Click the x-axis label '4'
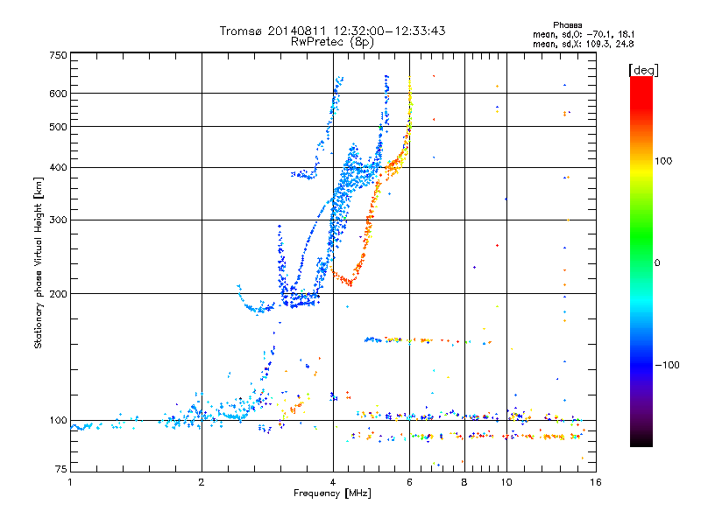The height and width of the screenshot is (525, 701). (333, 482)
